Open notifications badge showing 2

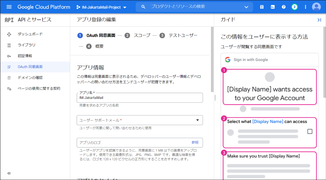pyautogui.click(x=295, y=7)
